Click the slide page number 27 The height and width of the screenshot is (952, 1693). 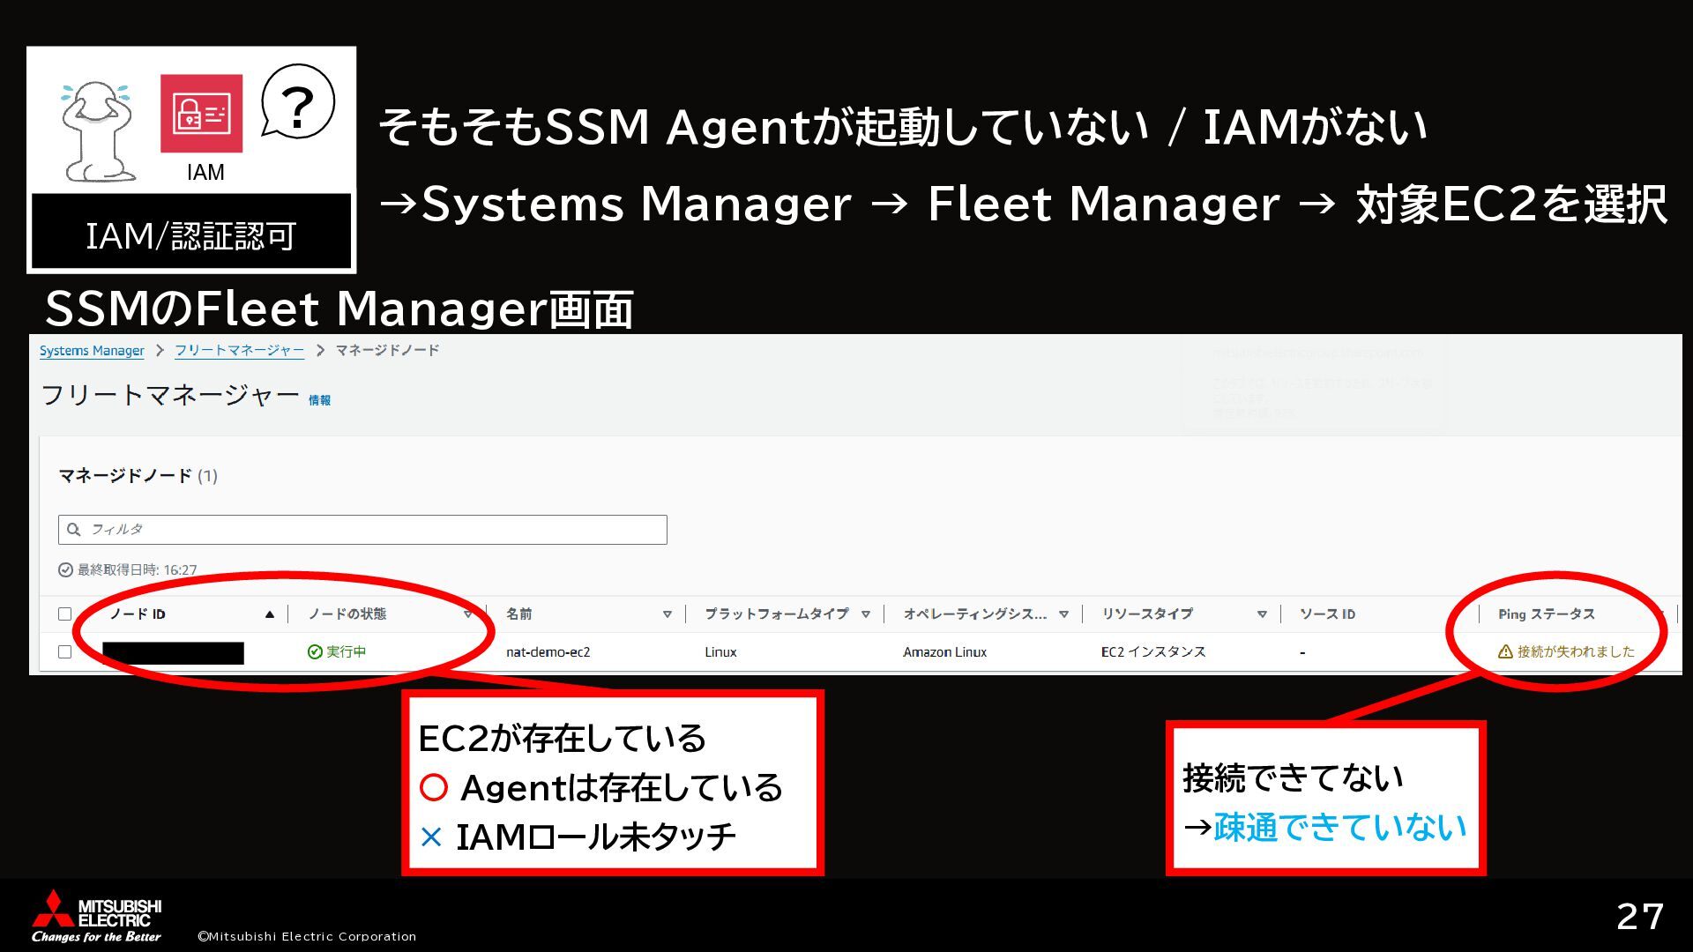1640,917
